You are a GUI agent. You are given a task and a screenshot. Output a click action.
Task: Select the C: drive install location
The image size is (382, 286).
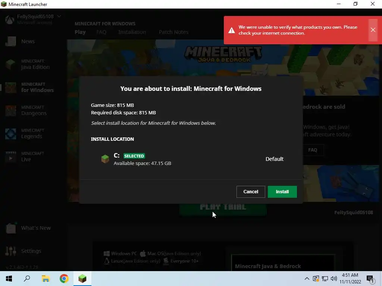tap(191, 159)
